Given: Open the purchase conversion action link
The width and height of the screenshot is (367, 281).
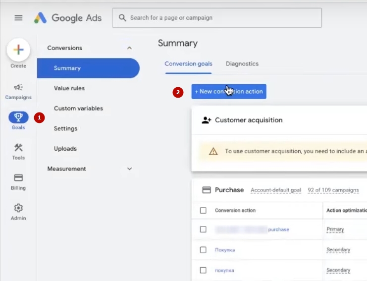Looking at the screenshot, I should 278,229.
